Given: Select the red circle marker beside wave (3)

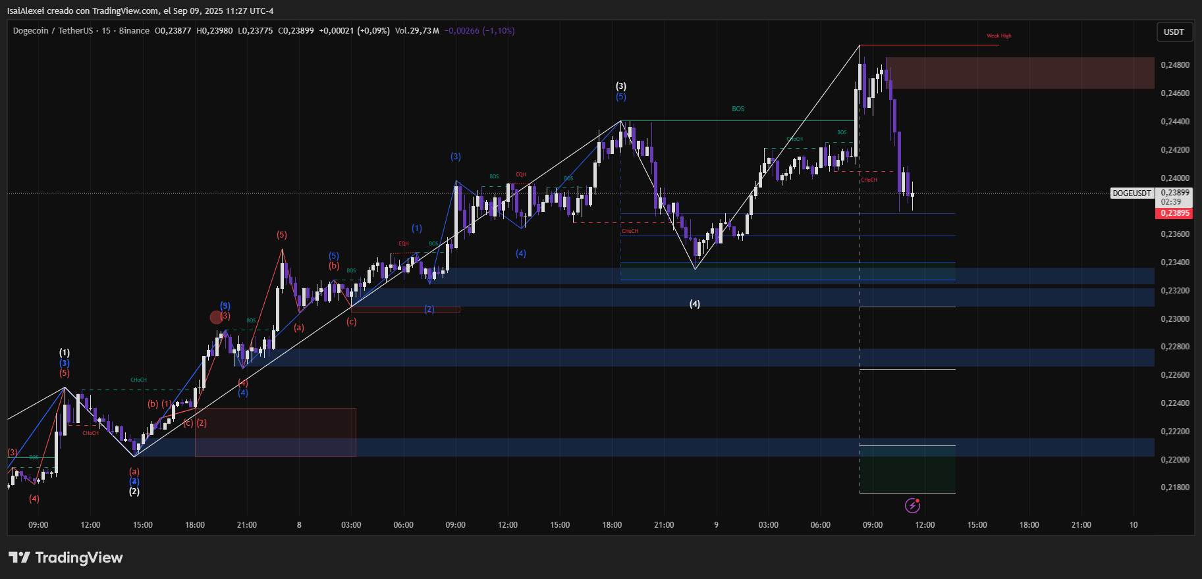Looking at the screenshot, I should pyautogui.click(x=216, y=318).
